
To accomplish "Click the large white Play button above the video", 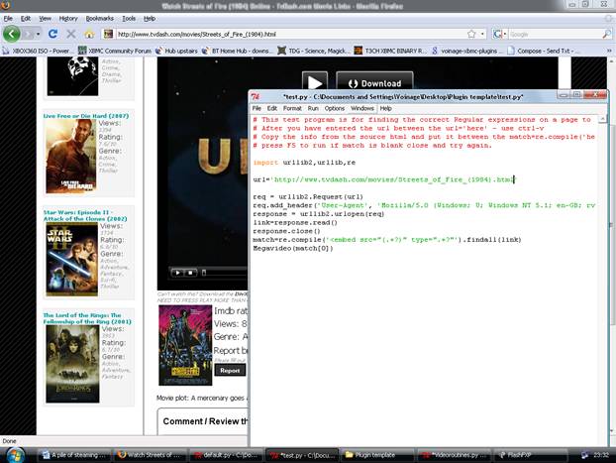I will (x=314, y=82).
